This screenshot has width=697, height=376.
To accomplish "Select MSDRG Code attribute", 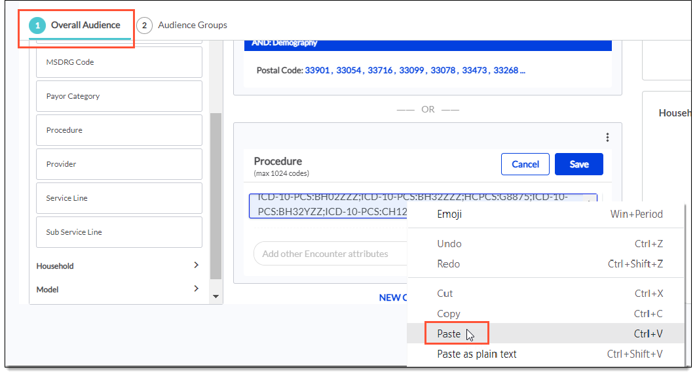I will pos(119,62).
